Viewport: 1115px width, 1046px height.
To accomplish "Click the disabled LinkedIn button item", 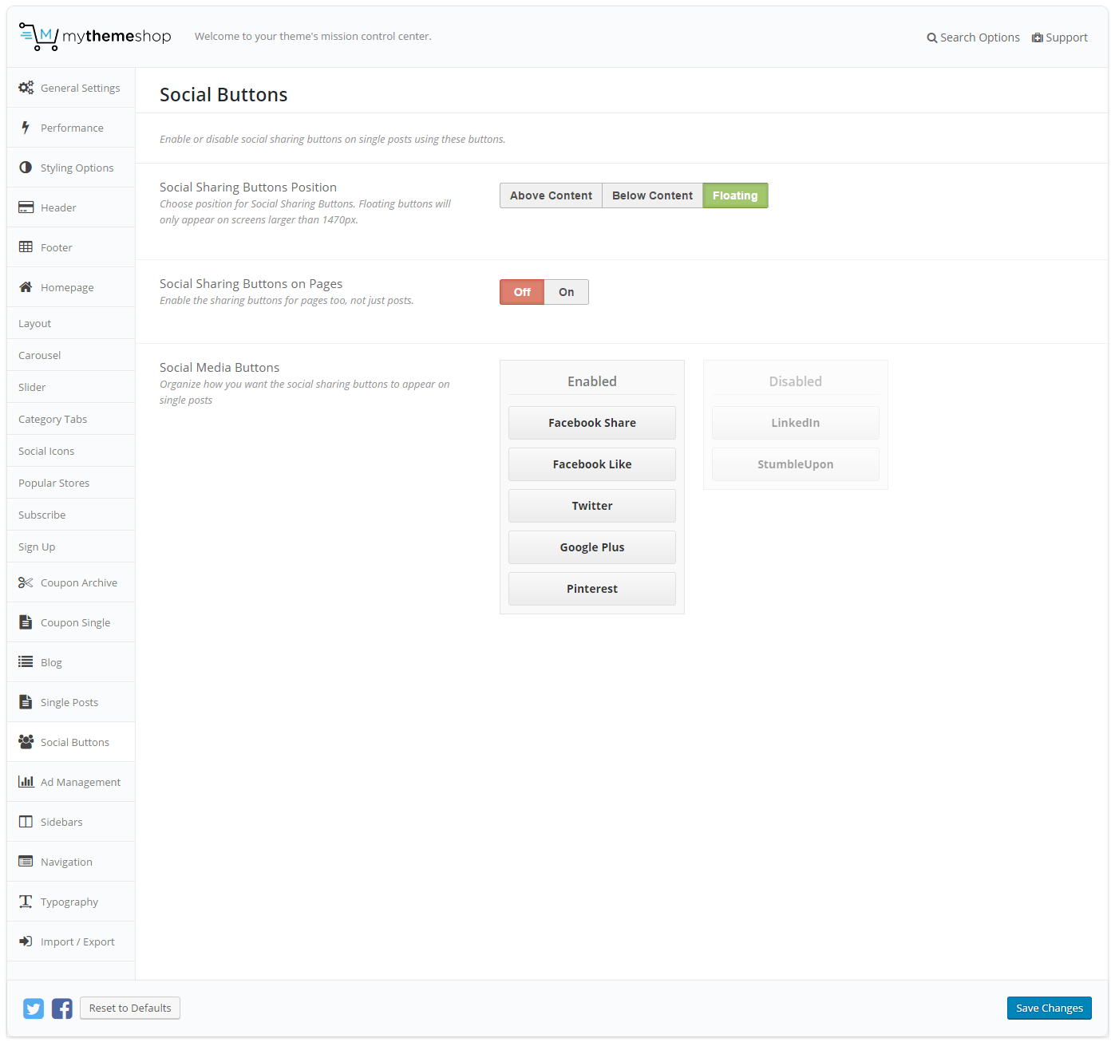I will (795, 423).
